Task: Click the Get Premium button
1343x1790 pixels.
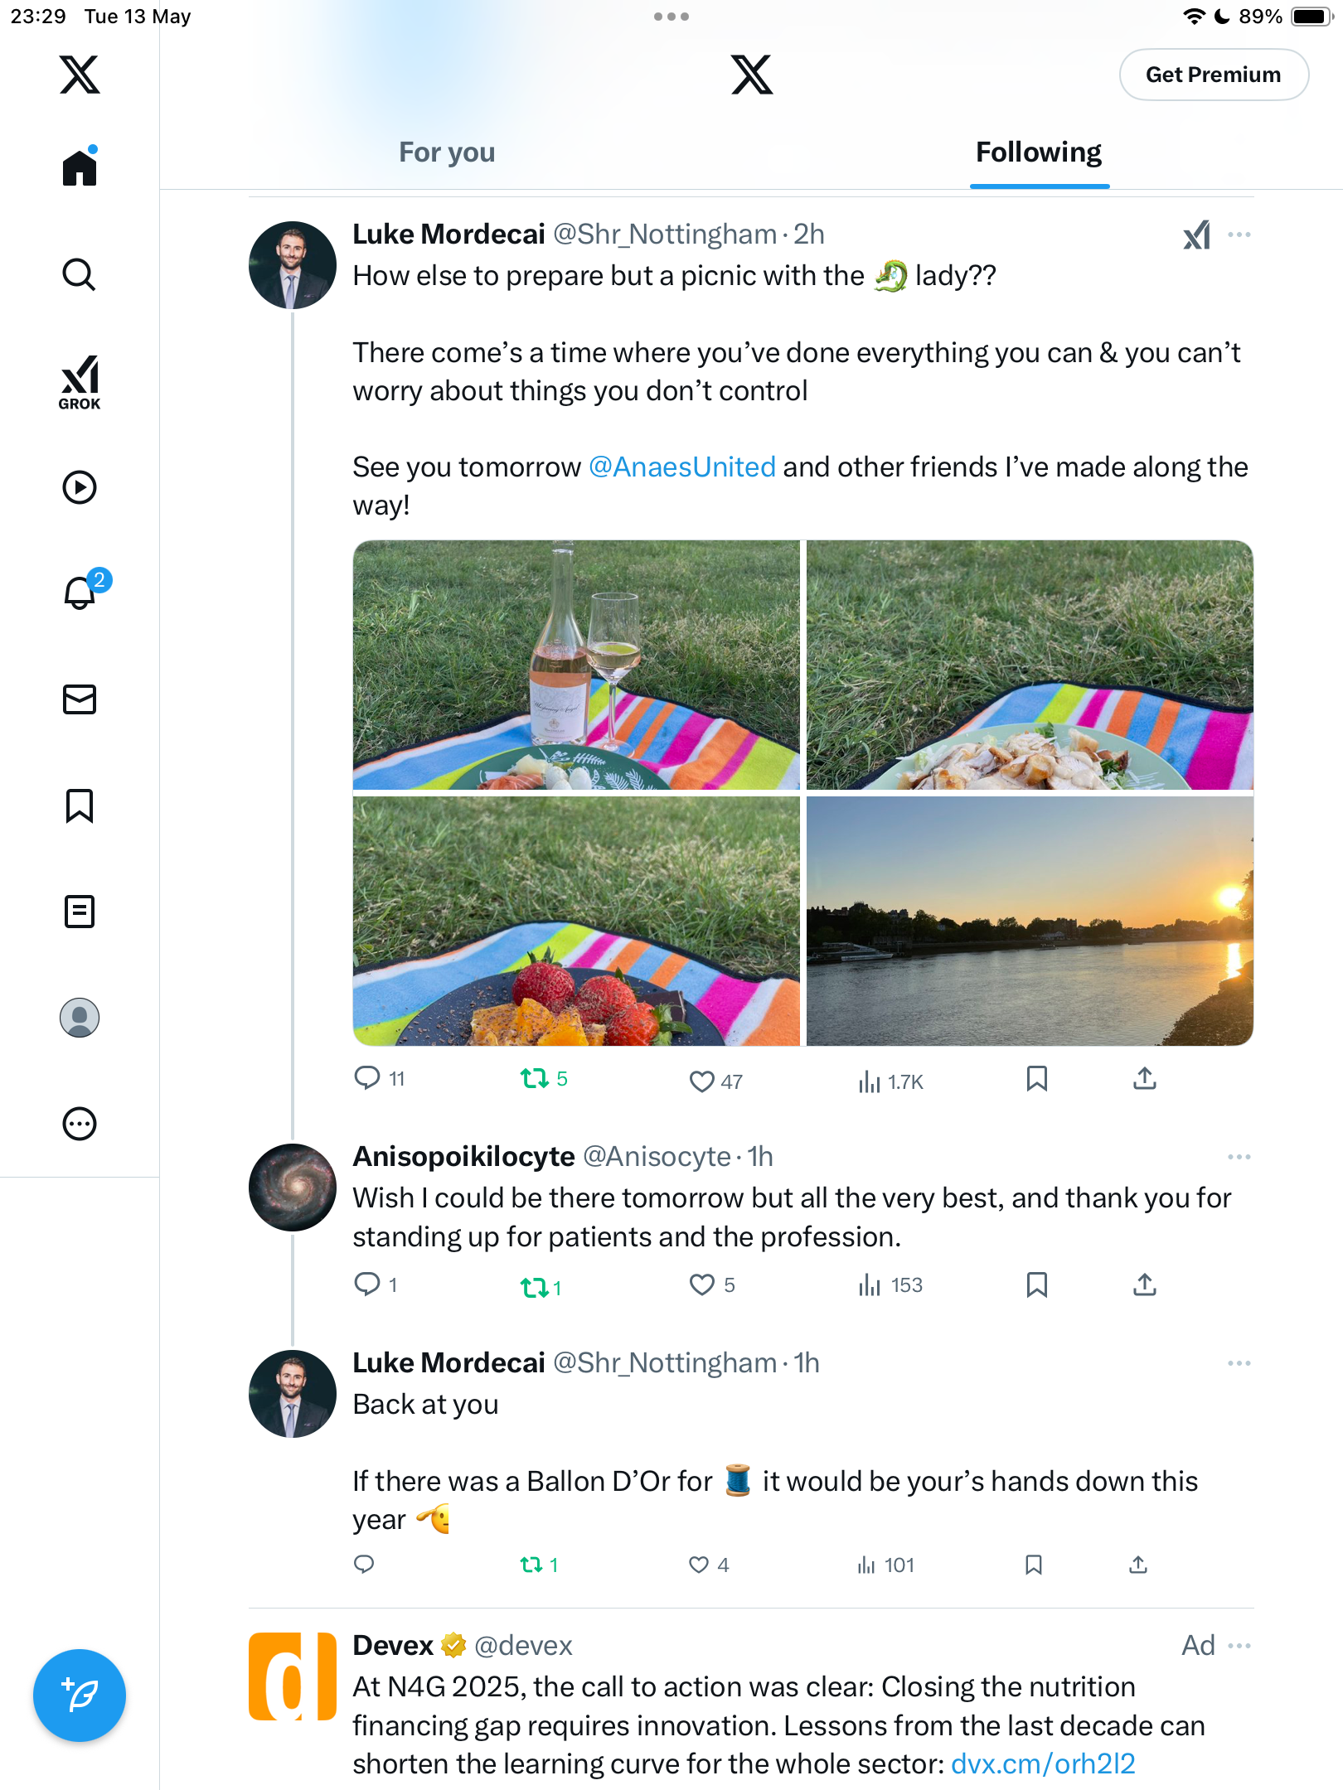Action: click(1214, 75)
